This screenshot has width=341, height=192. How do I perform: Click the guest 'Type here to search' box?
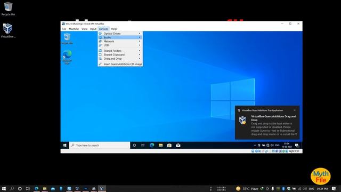[100, 145]
